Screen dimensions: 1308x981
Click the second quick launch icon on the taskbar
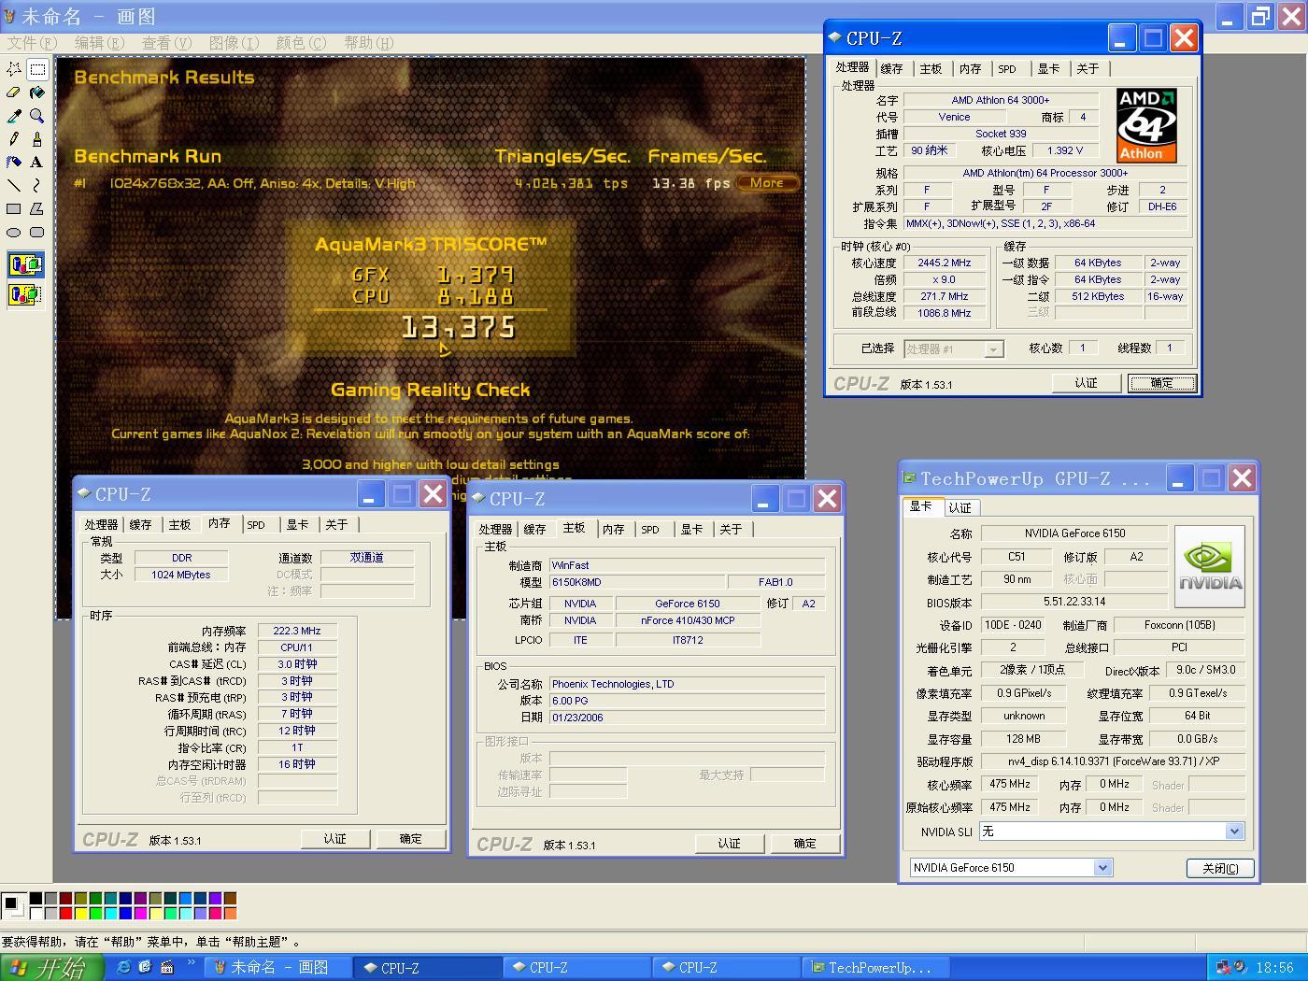[145, 967]
